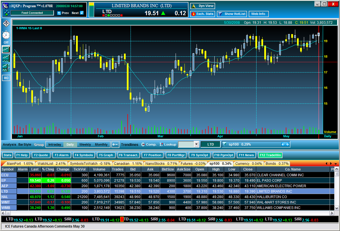Click the green up triangle beside 19.51

163,13
